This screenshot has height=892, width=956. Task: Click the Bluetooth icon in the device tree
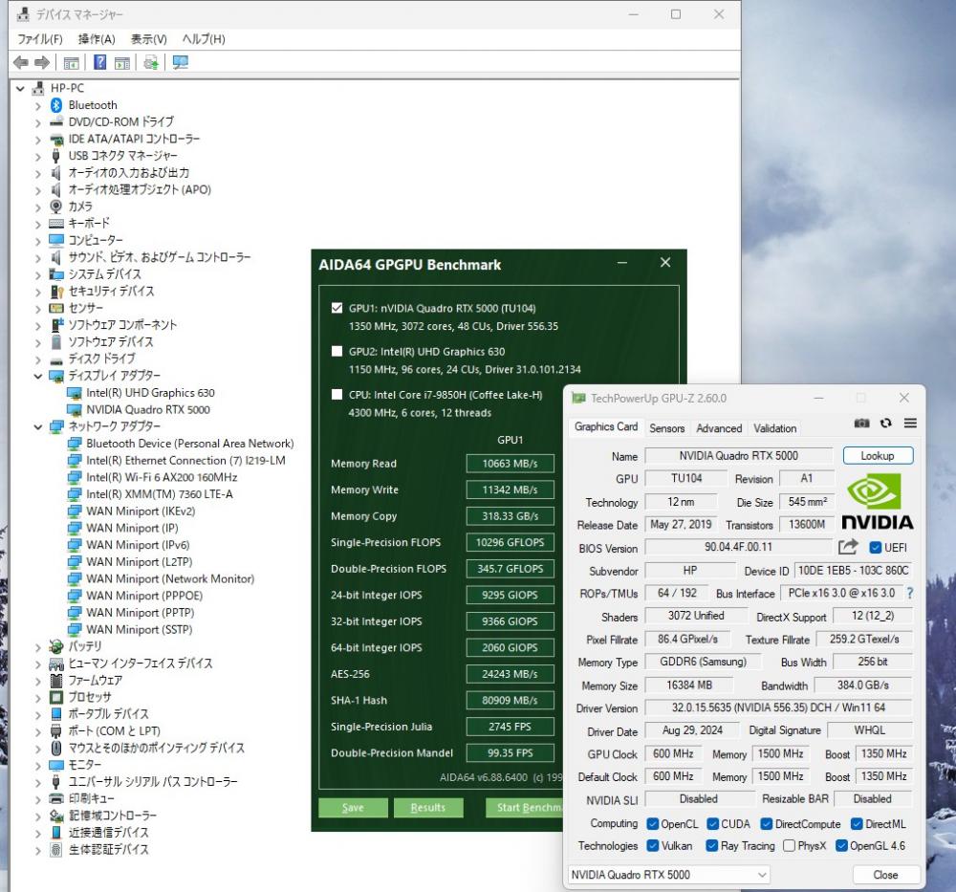click(x=56, y=105)
